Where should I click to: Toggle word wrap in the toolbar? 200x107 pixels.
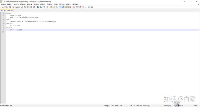pyautogui.click(x=57, y=7)
